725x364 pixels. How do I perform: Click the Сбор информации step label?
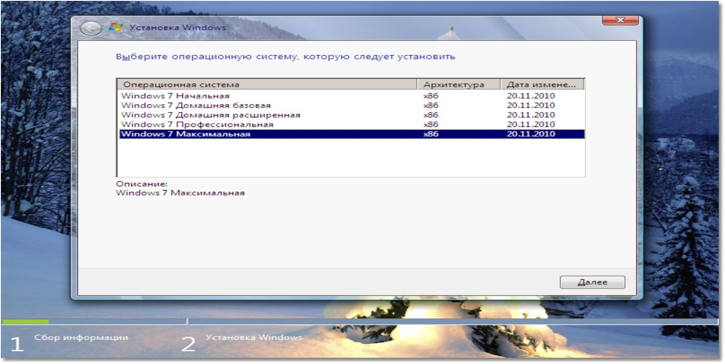pyautogui.click(x=81, y=337)
